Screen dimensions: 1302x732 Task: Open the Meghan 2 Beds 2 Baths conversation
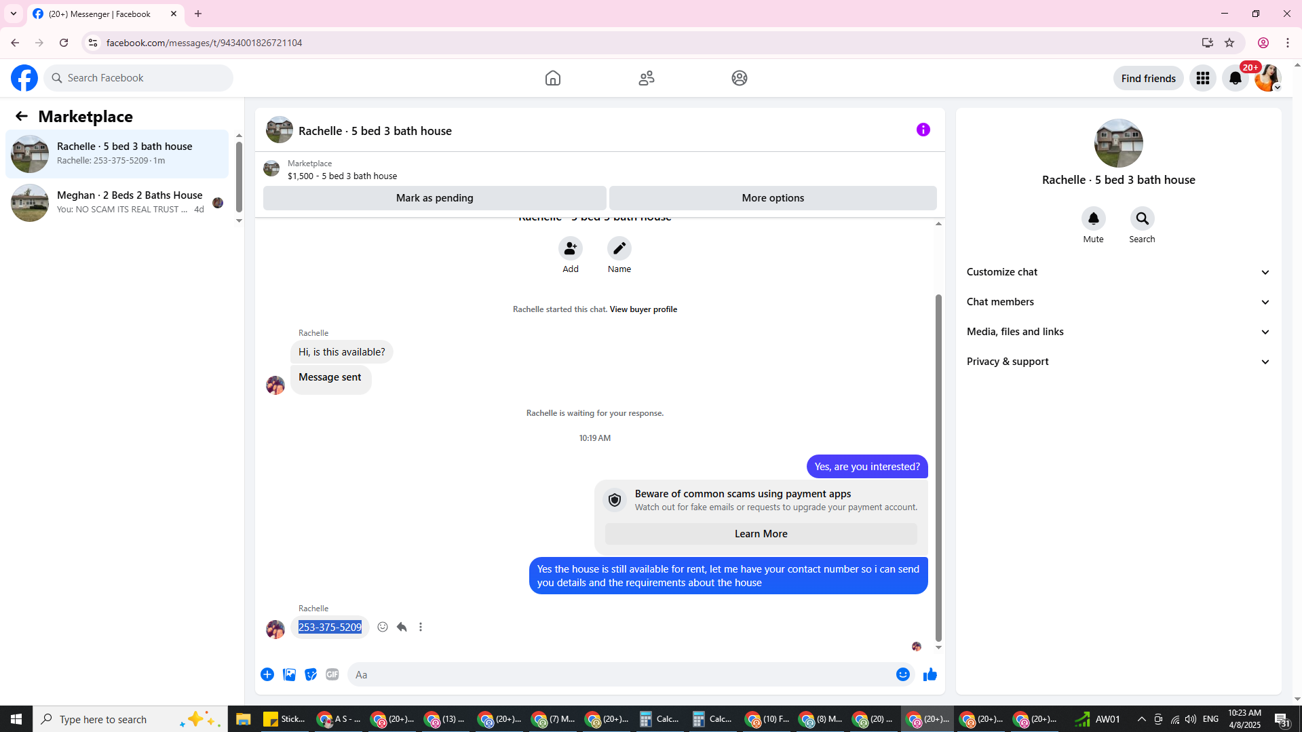[117, 203]
